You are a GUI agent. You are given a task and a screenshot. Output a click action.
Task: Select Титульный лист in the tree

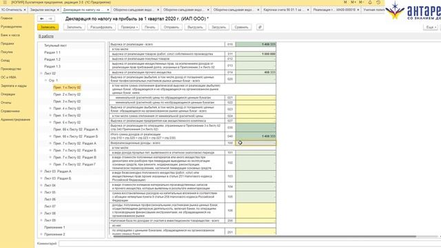55,45
